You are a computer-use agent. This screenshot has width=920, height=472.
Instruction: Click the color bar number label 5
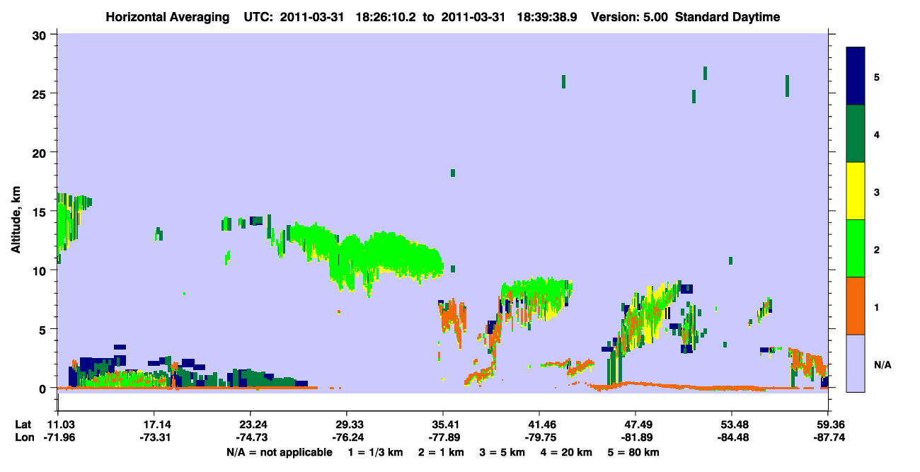[876, 76]
